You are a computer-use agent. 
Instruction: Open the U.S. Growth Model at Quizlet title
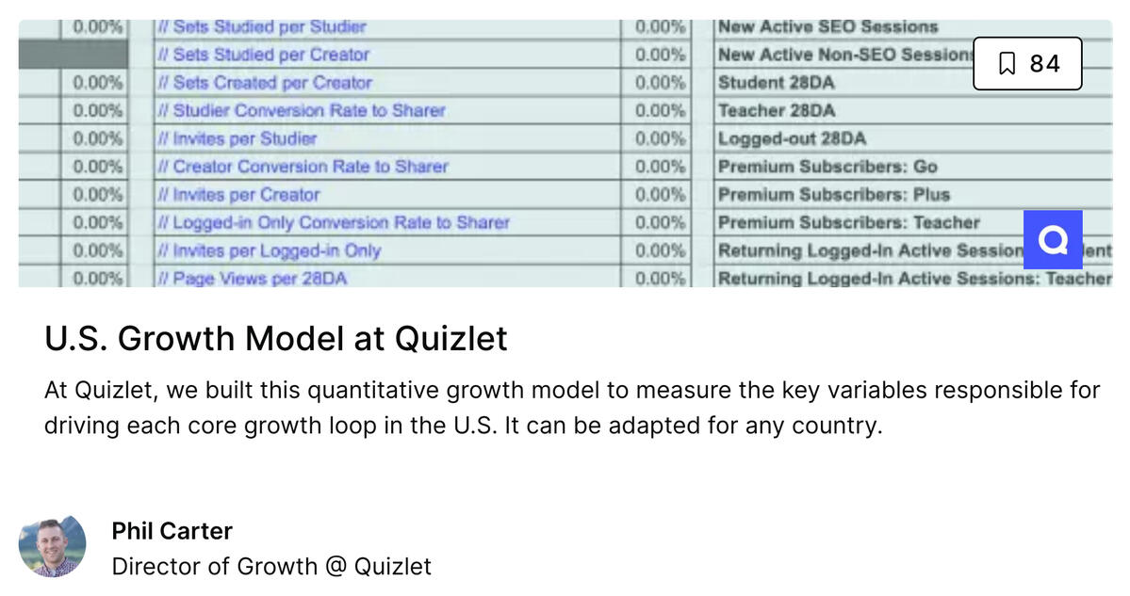[276, 338]
